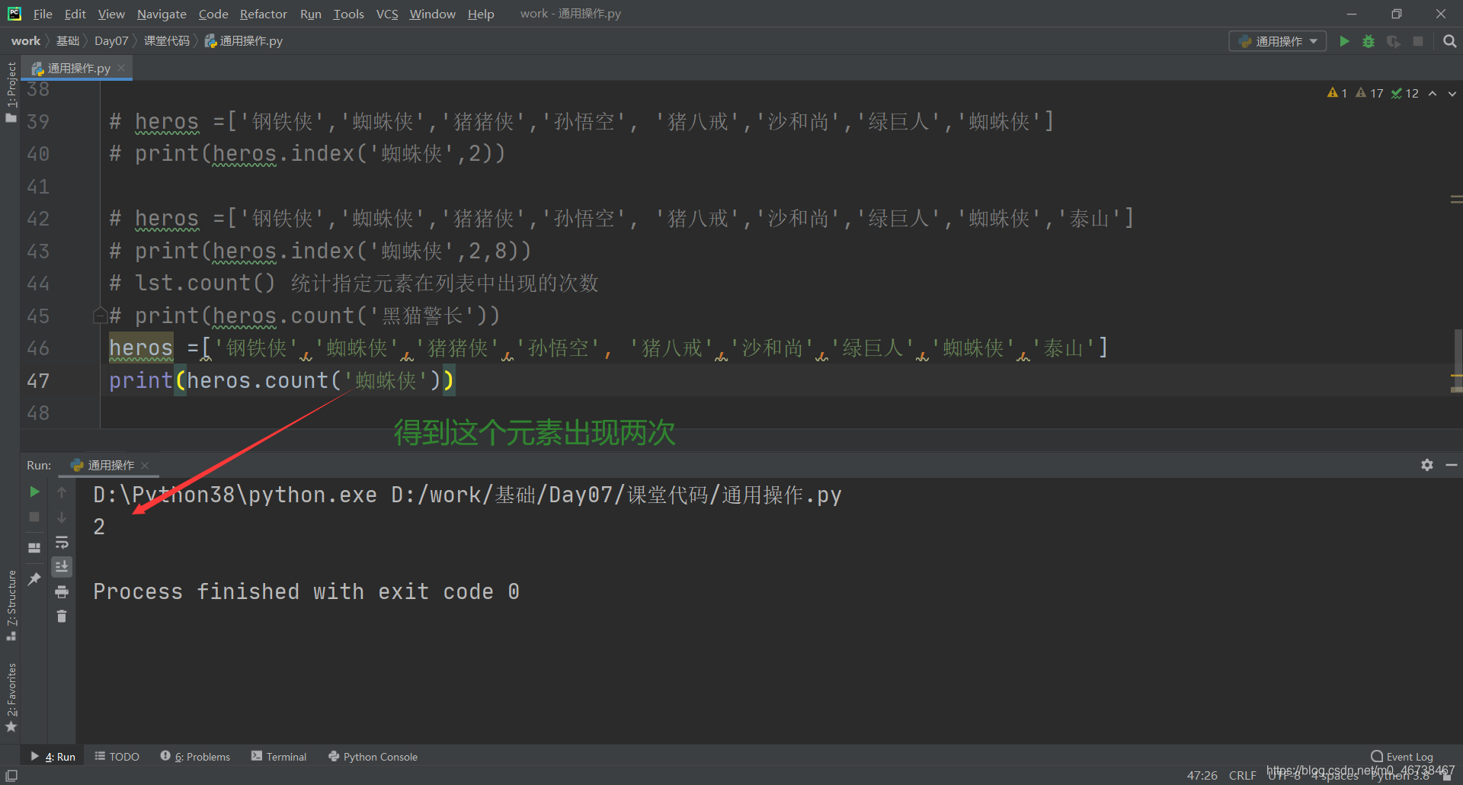Go up the stack trace arrow
This screenshot has width=1463, height=785.
pos(62,492)
